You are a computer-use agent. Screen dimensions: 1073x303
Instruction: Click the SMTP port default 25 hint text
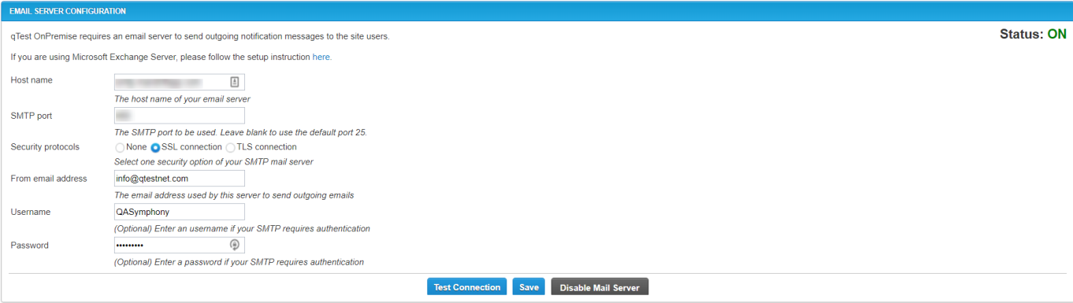tap(241, 132)
